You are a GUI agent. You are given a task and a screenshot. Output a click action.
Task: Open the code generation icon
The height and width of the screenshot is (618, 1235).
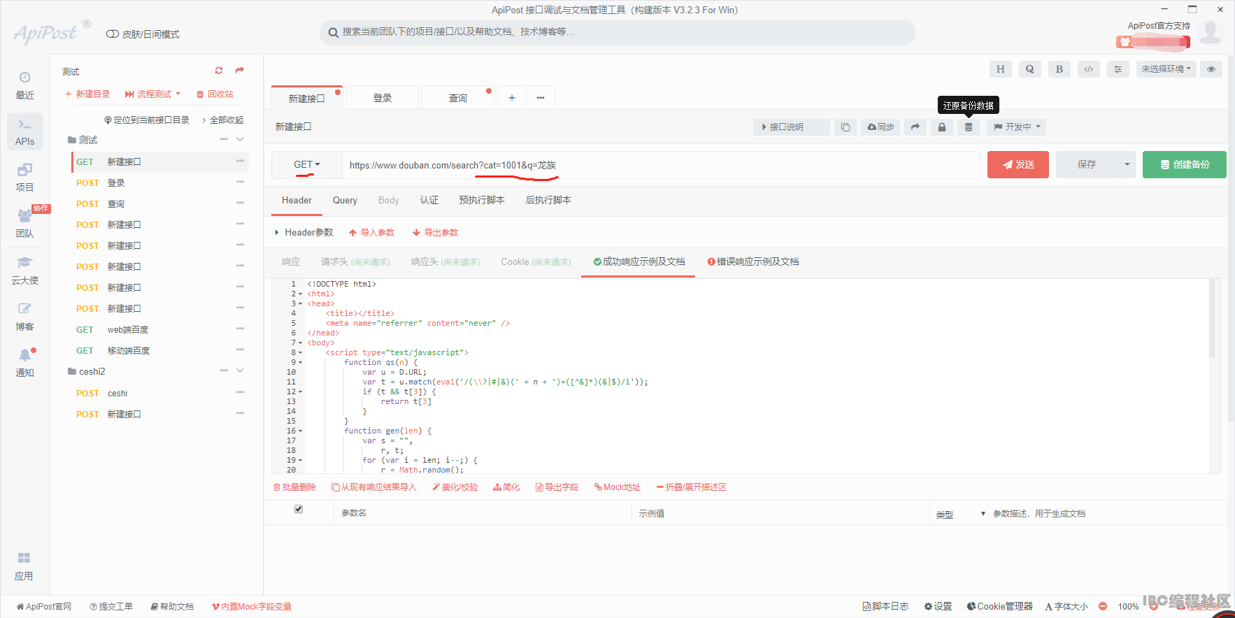[1088, 69]
